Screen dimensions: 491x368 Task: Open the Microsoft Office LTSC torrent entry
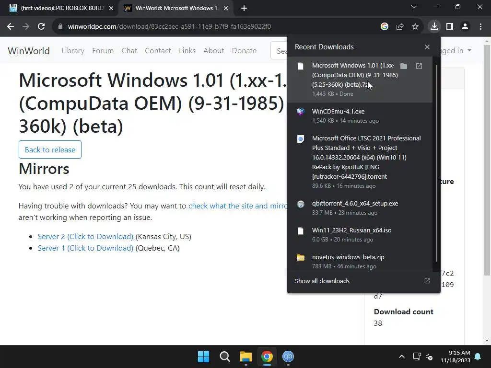[x=360, y=162]
